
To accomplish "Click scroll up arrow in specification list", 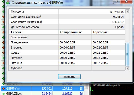I will [127, 11].
